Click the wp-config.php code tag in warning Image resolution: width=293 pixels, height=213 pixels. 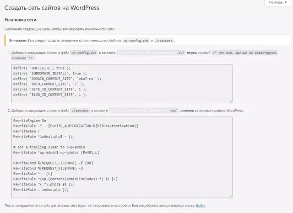tap(136, 41)
